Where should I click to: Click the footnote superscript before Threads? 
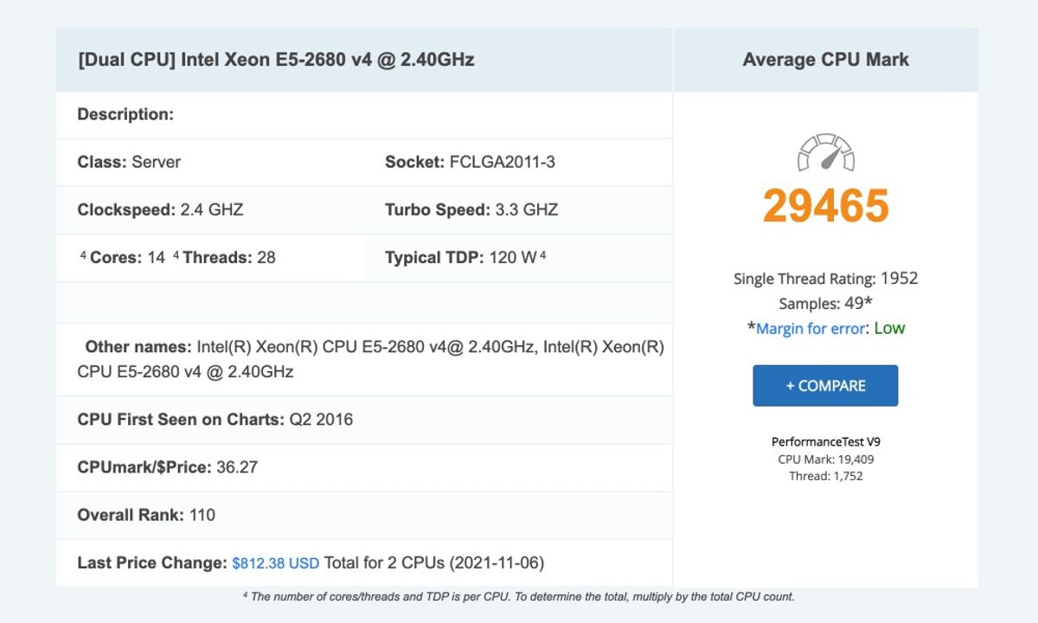(x=176, y=255)
